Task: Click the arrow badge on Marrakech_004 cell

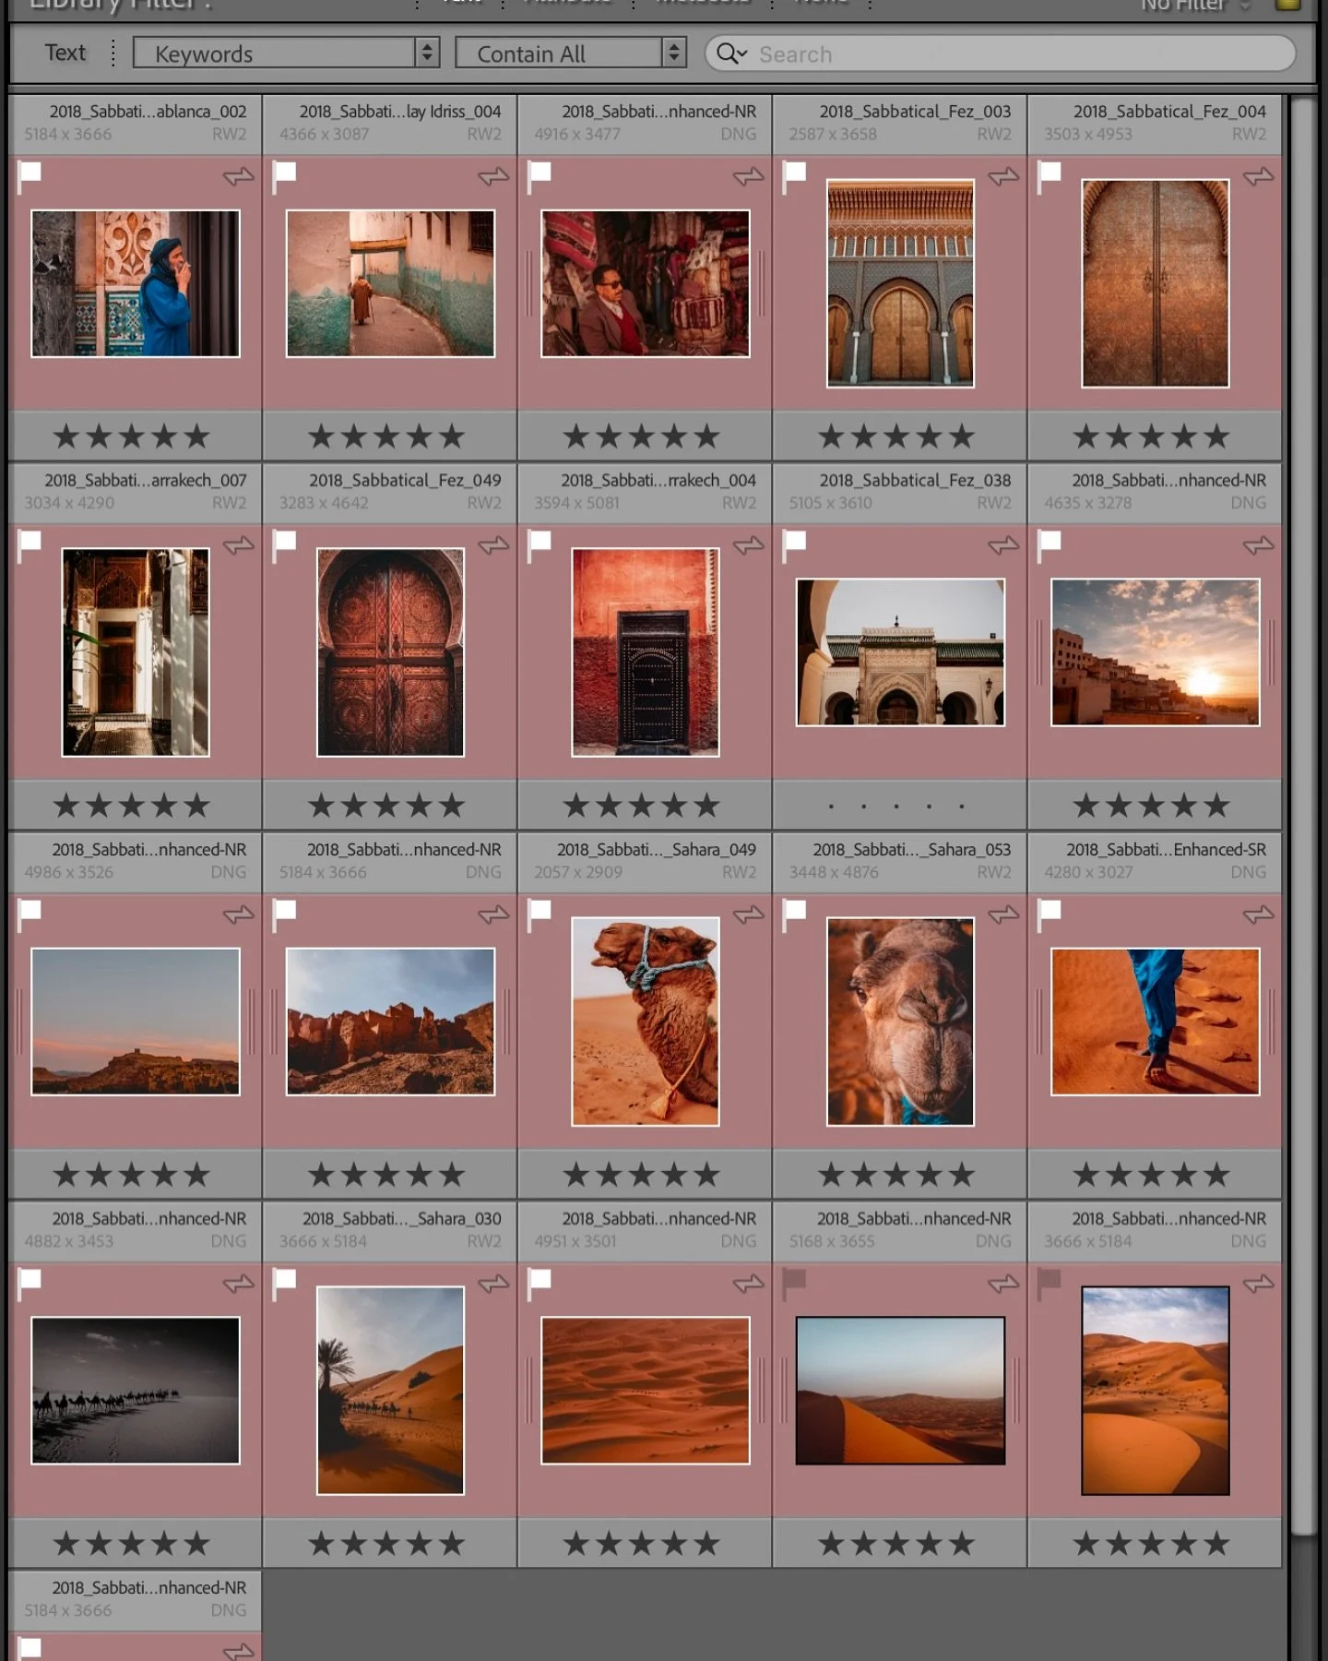Action: 749,545
